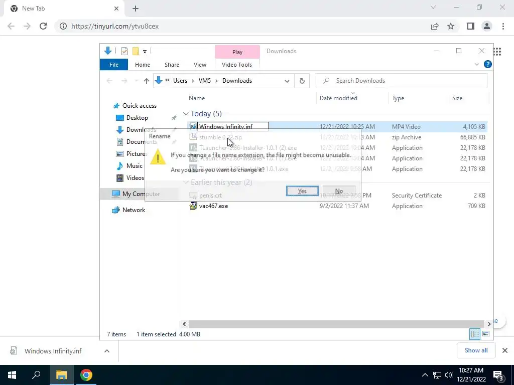514x385 pixels.
Task: Switch to the Home ribbon tab
Action: pyautogui.click(x=142, y=65)
